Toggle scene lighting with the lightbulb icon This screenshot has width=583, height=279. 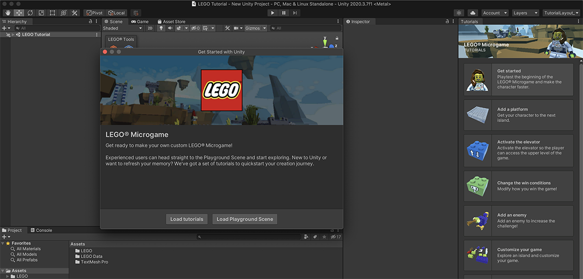pyautogui.click(x=161, y=28)
